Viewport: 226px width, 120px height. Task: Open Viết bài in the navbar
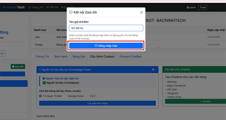click(x=52, y=7)
